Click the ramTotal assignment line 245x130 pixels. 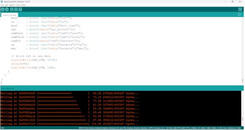[48, 37]
